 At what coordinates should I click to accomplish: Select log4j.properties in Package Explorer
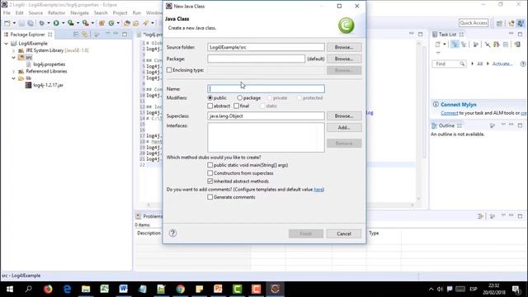click(x=49, y=64)
